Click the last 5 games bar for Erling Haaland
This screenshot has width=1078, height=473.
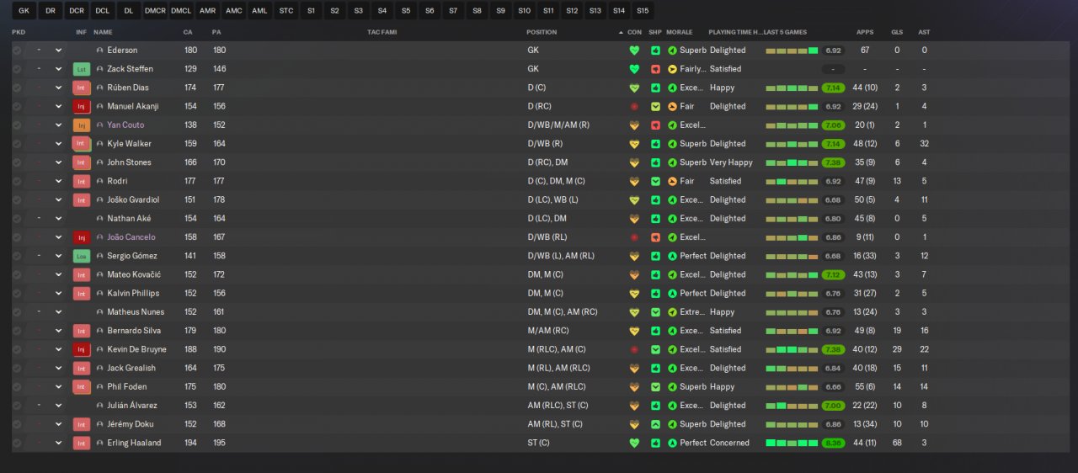792,443
